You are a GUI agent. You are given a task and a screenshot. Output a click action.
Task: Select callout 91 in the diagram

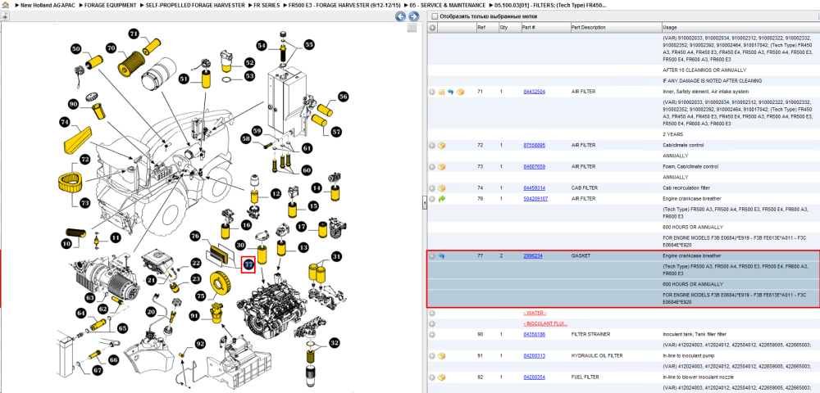point(194,316)
